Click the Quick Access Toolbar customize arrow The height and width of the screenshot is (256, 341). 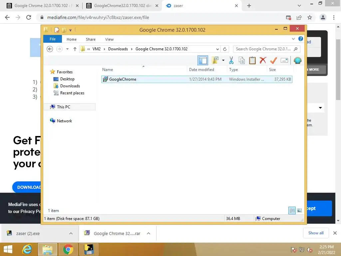[71, 30]
